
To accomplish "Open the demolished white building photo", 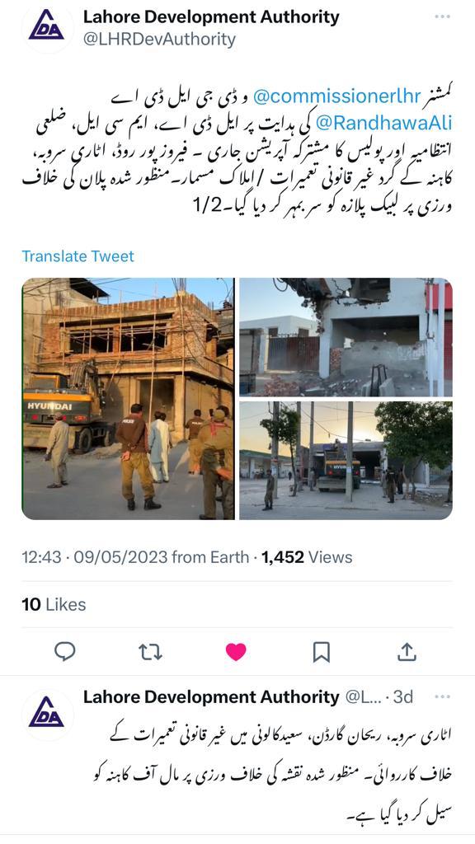I will point(346,337).
